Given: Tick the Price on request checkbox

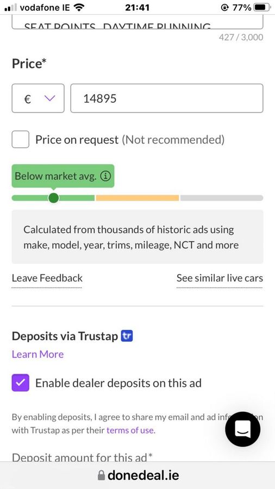Looking at the screenshot, I should coord(21,140).
